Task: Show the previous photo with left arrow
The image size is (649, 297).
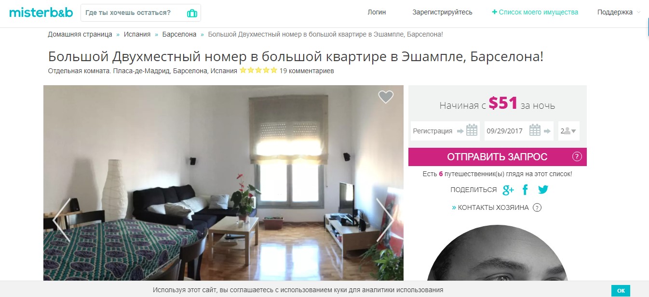Action: click(x=62, y=220)
